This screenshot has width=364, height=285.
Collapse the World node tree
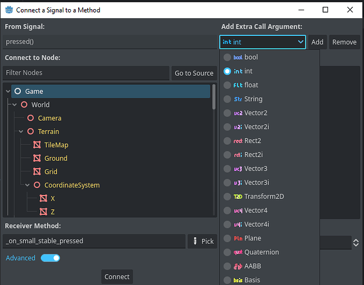coord(15,105)
